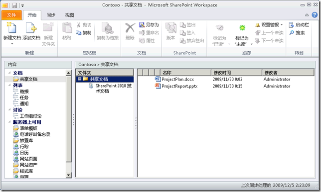Click content pane scrollbar up arrow
Image resolution: width=321 pixels, height=192 pixels.
point(69,73)
